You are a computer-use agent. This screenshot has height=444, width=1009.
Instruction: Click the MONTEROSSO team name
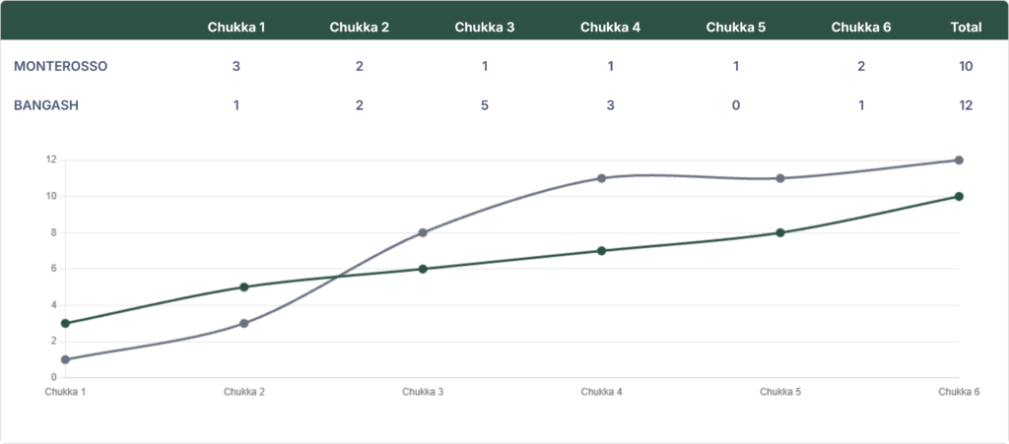[60, 66]
